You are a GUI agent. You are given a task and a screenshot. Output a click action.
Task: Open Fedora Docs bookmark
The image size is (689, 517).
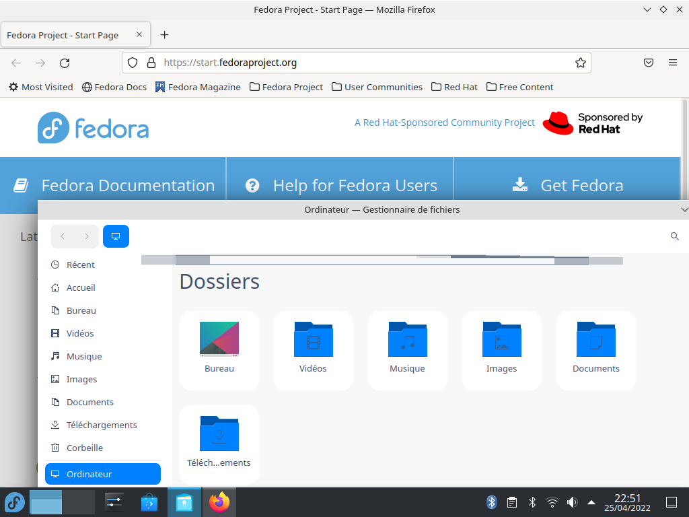coord(114,87)
